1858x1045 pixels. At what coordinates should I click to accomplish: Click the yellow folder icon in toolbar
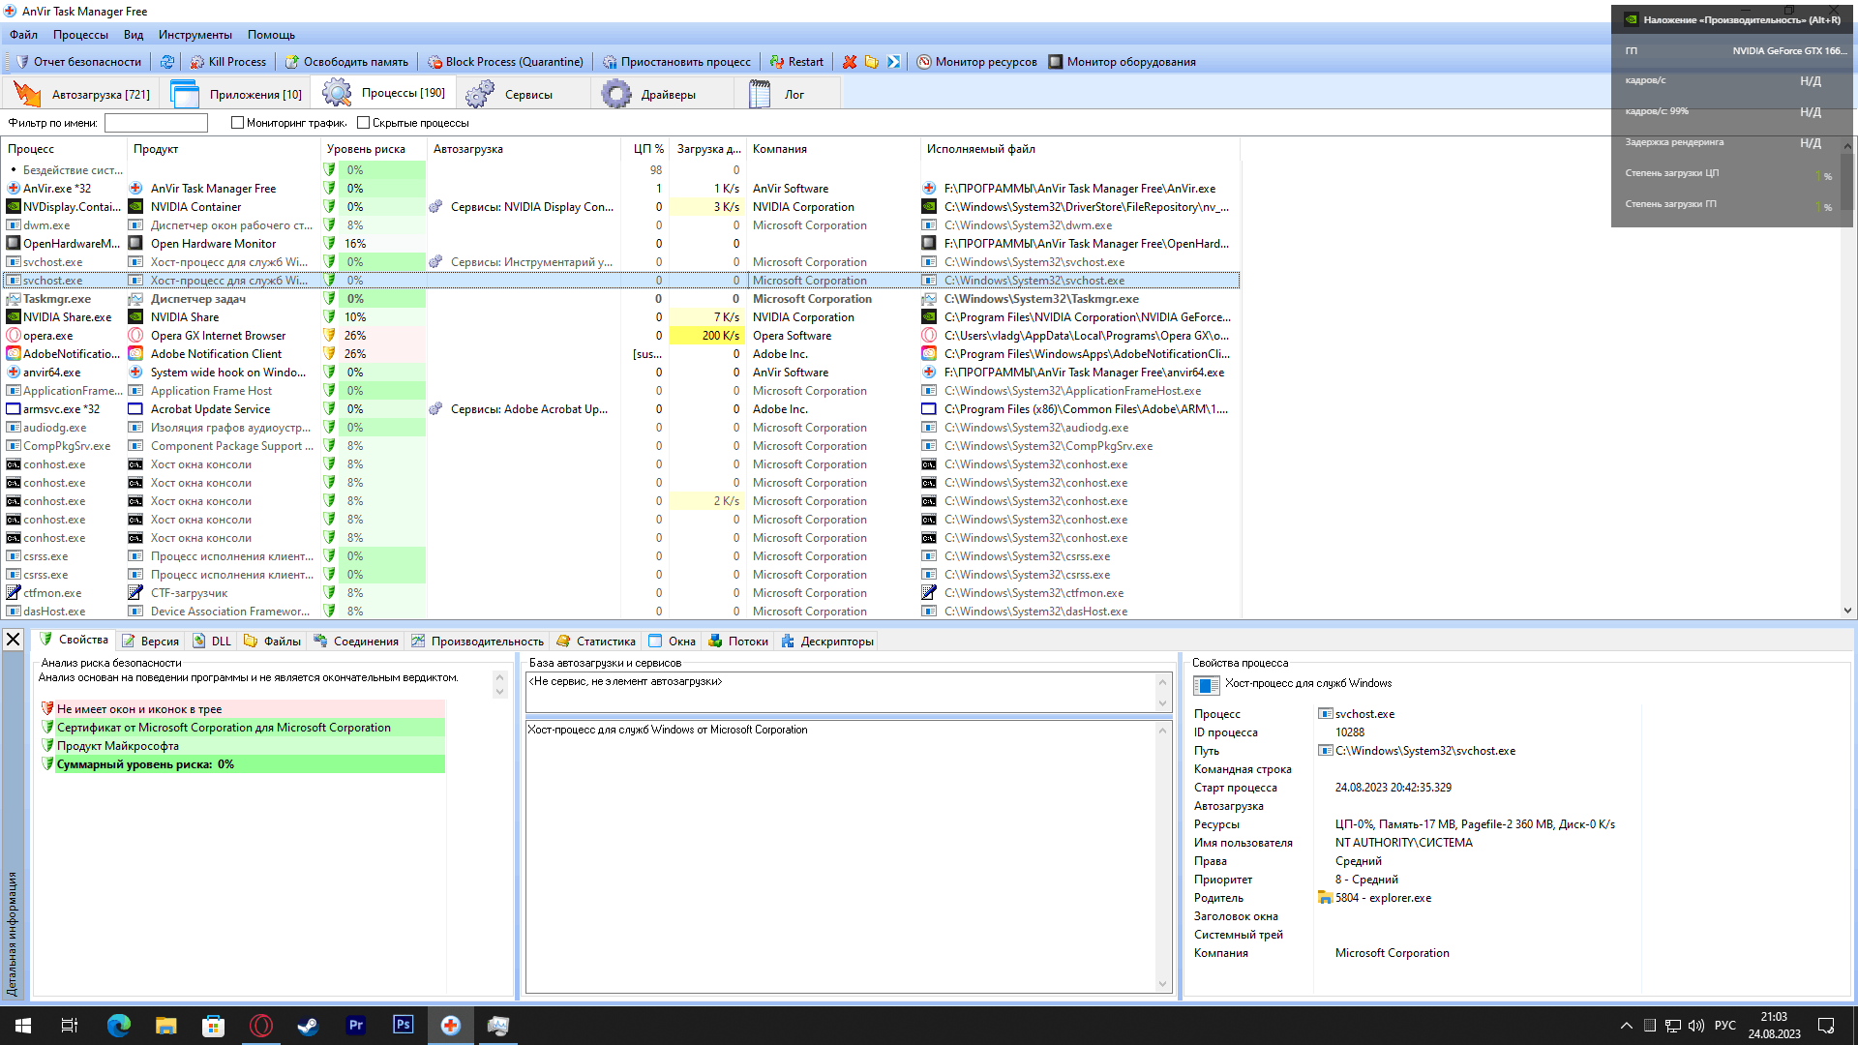point(872,62)
